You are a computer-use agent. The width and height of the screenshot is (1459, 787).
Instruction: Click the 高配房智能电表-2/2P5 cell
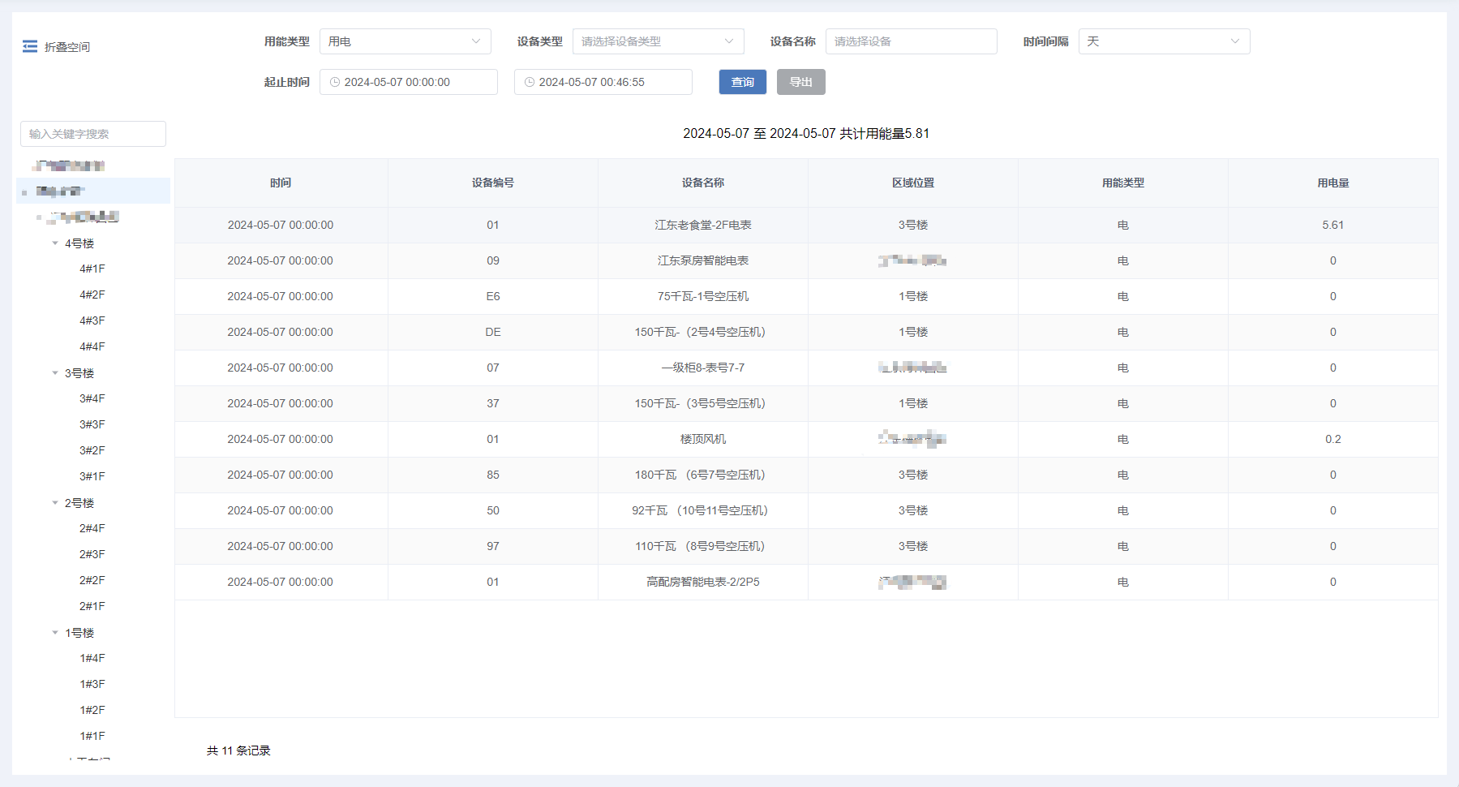(x=703, y=582)
